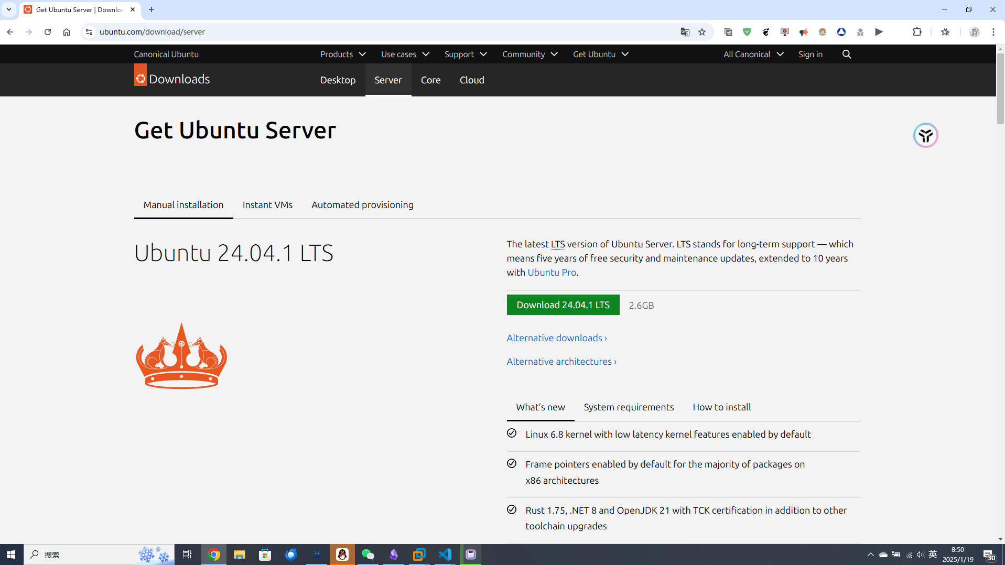The width and height of the screenshot is (1005, 565).
Task: Click the megaphone extension icon
Action: point(804,32)
